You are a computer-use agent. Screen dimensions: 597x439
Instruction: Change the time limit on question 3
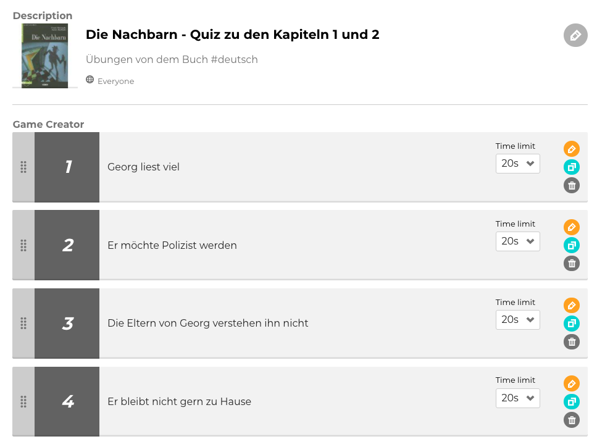517,320
